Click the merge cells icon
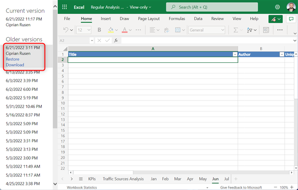This screenshot has height=190, width=298. tap(178, 30)
